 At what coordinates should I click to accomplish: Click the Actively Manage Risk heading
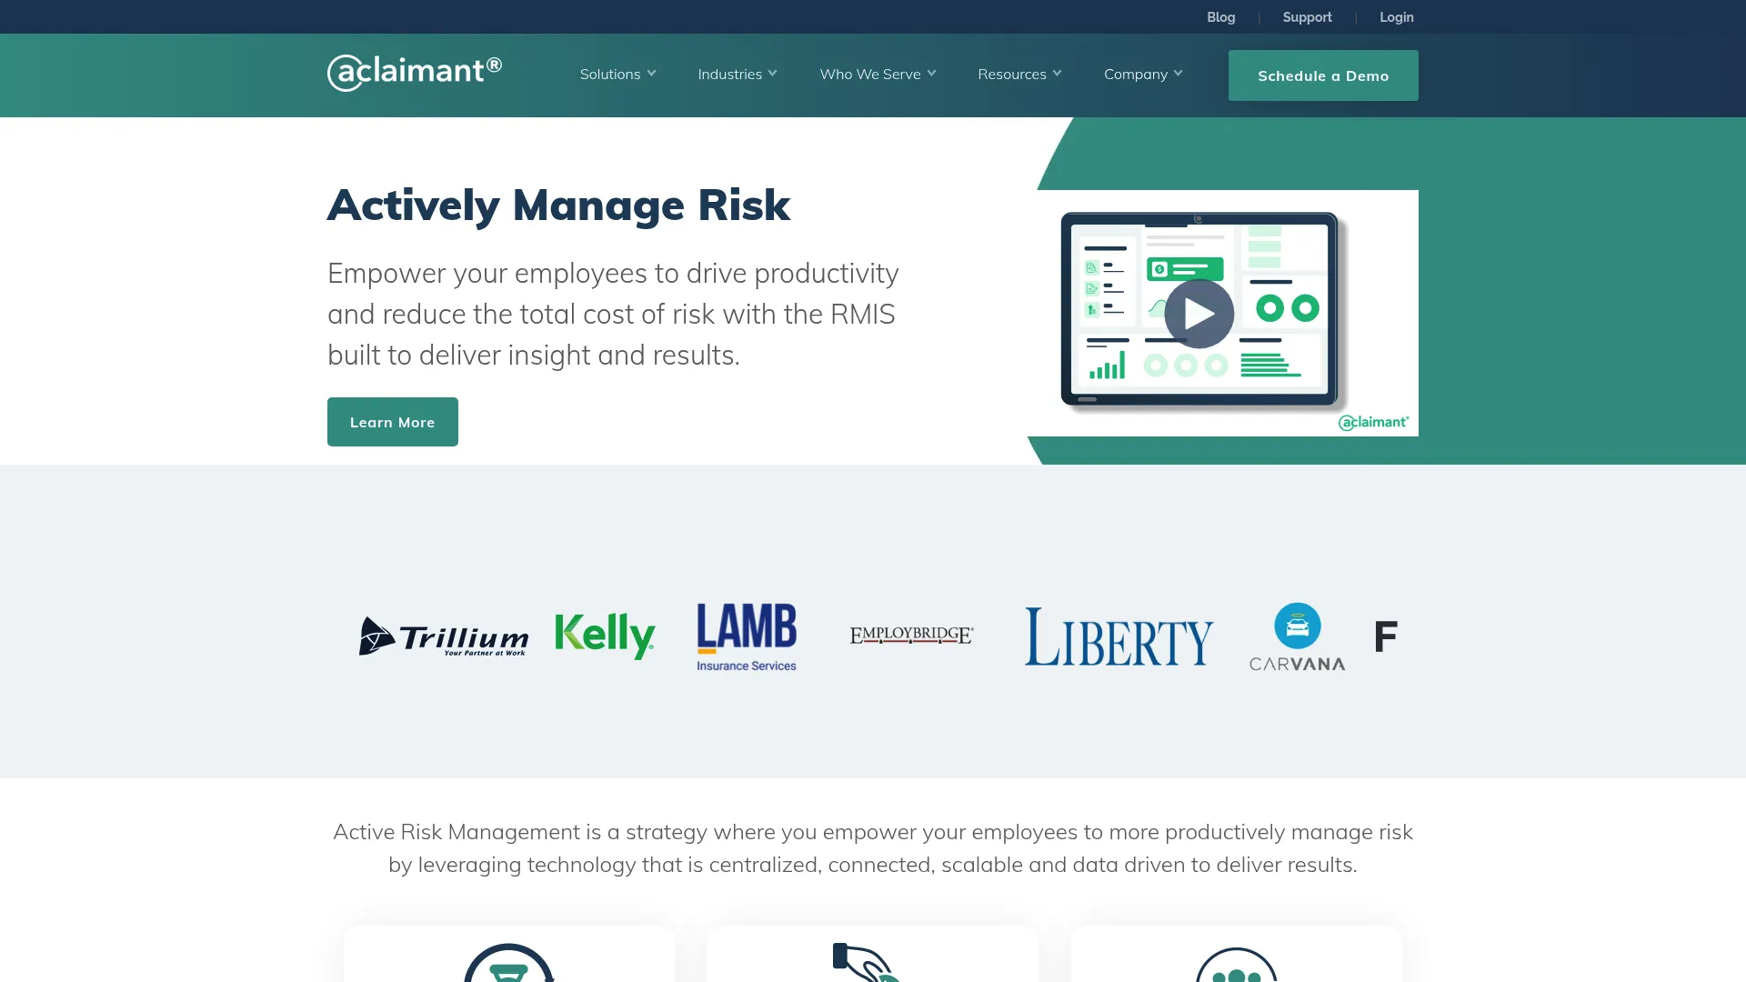tap(558, 205)
